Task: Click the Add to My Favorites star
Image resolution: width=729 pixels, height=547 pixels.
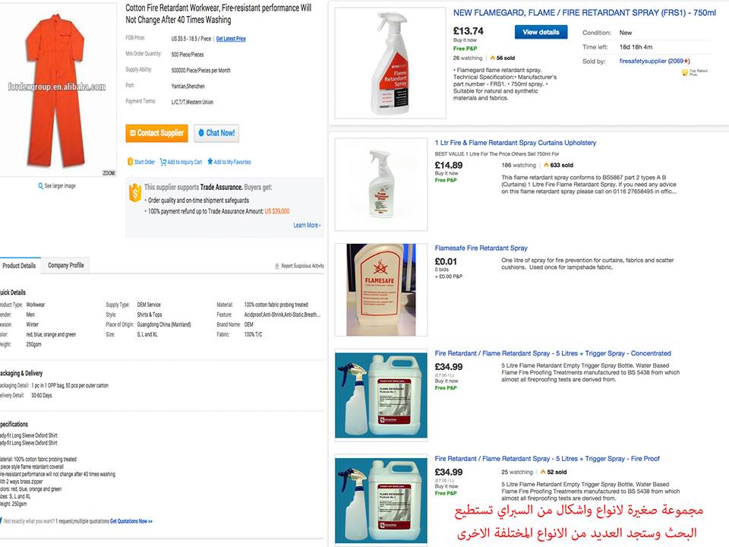Action: tap(209, 162)
